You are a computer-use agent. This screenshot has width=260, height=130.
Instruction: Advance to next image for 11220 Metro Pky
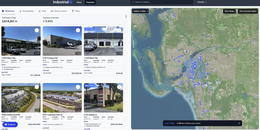[x=120, y=41]
